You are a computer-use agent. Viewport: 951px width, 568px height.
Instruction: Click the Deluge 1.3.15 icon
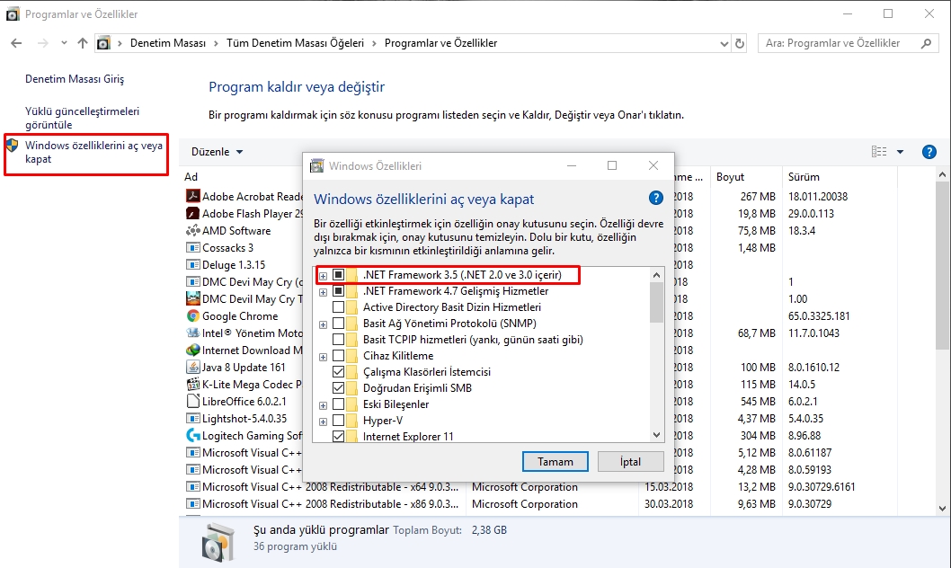tap(193, 264)
